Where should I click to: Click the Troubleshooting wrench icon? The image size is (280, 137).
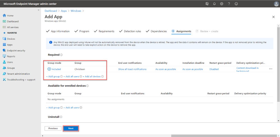pyautogui.click(x=4, y=80)
